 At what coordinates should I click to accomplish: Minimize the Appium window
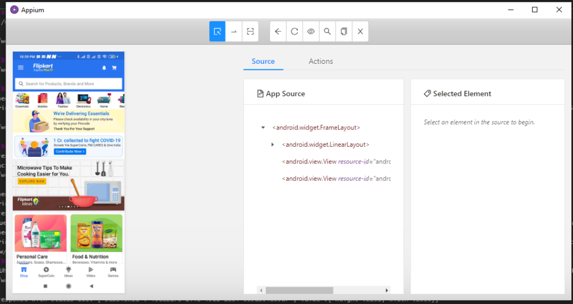pyautogui.click(x=511, y=10)
